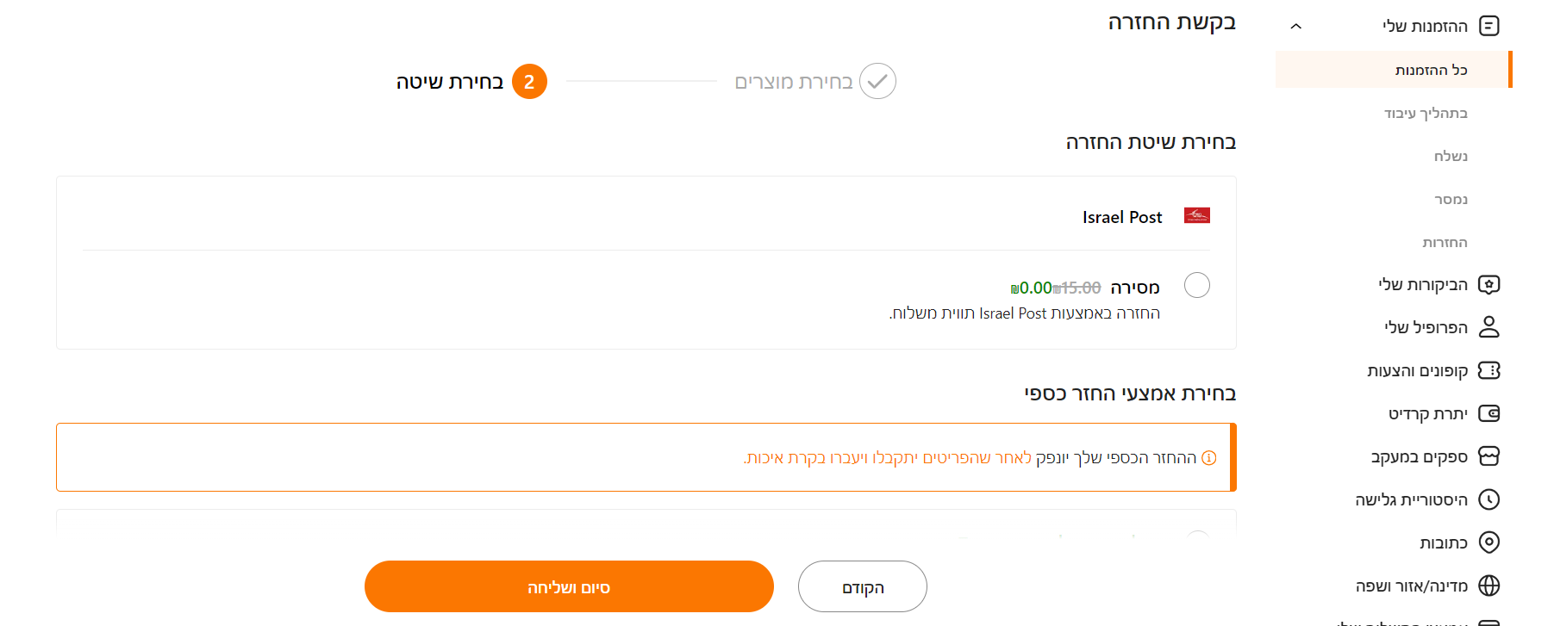Click the Credit Balance wallet icon
Viewport: 1554px width, 626px height.
(1488, 413)
